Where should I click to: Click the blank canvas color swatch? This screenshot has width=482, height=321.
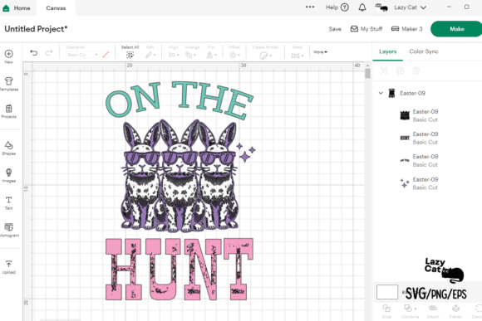(387, 291)
